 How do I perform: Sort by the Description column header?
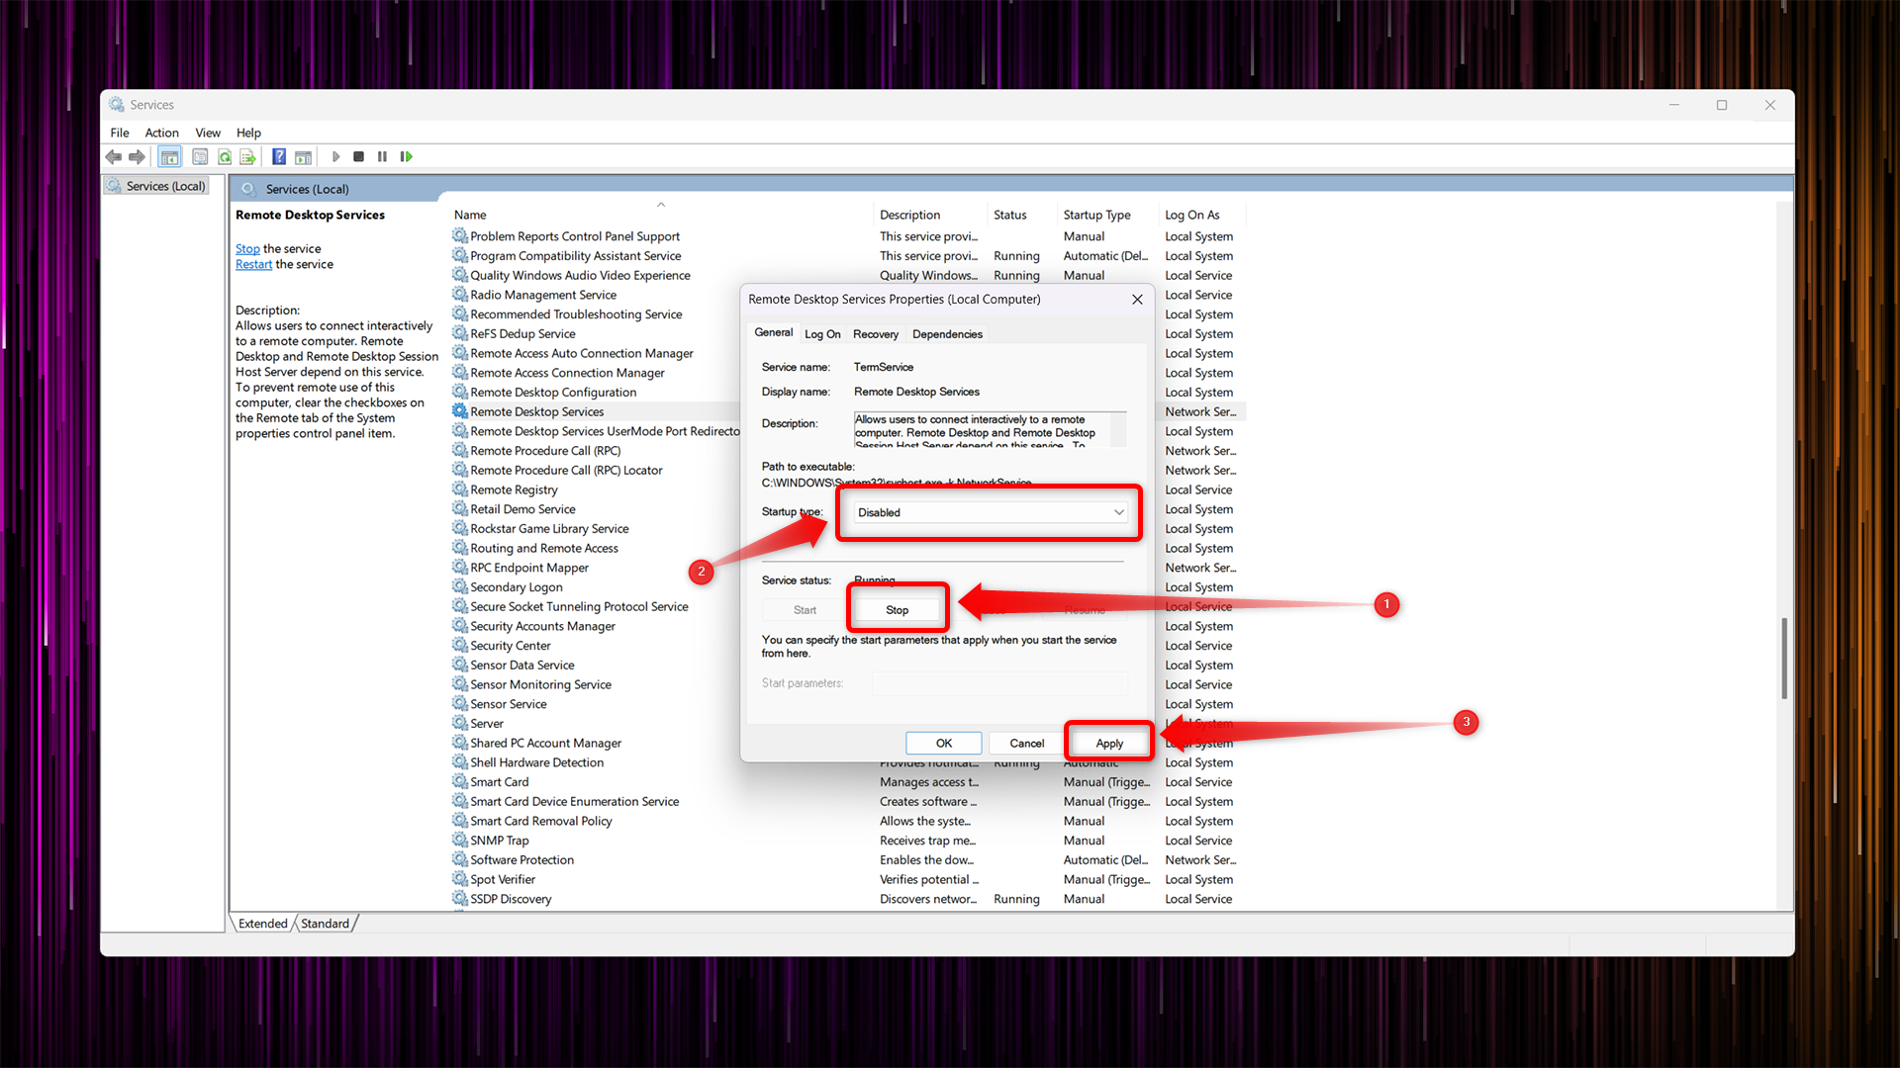coord(909,215)
